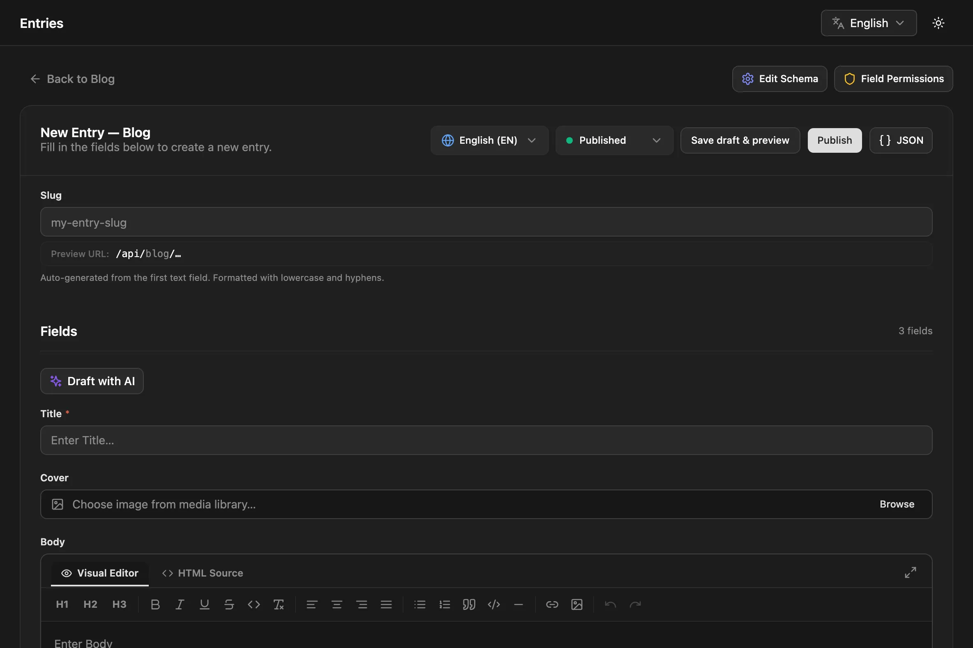Image resolution: width=973 pixels, height=648 pixels.
Task: Insert code block
Action: [494, 604]
